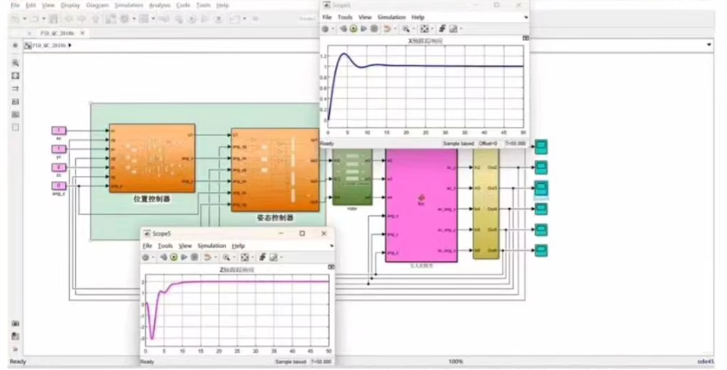Open the View menu in Scope5 window
Viewport: 727px width, 370px height.
click(x=185, y=246)
